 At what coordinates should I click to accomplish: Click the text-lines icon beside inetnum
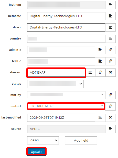(x=110, y=5)
